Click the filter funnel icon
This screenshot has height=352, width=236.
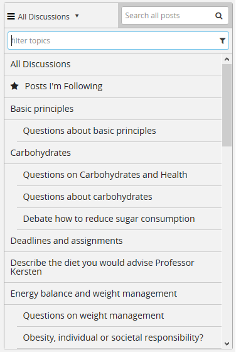tap(222, 41)
